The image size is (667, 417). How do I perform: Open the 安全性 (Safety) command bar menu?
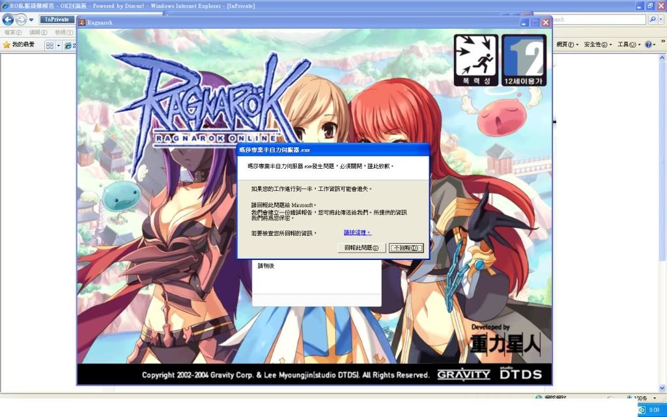pos(598,45)
